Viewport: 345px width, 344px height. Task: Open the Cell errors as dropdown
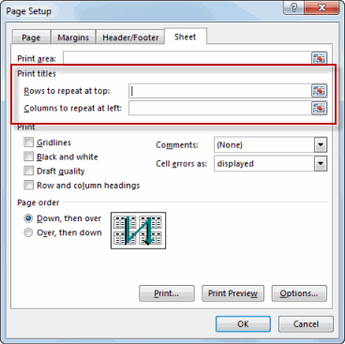point(321,164)
